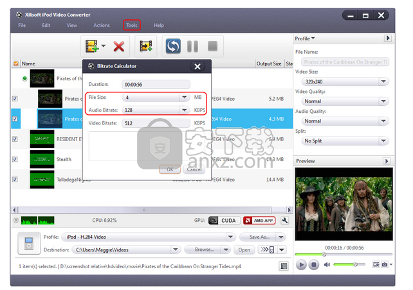Expand the Save As dropdown arrow
413x290 pixels.
click(281, 237)
